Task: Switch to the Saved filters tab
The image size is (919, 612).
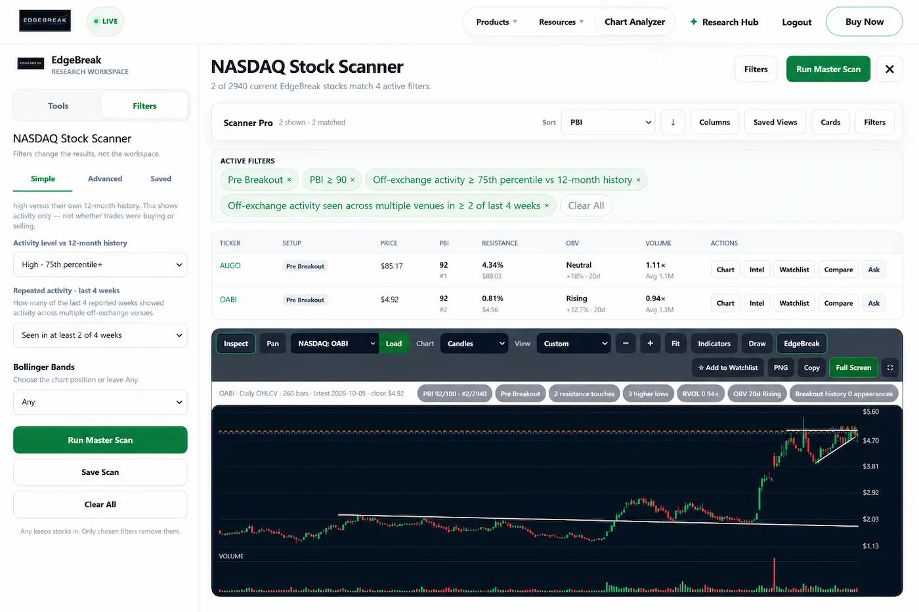Action: click(x=161, y=178)
